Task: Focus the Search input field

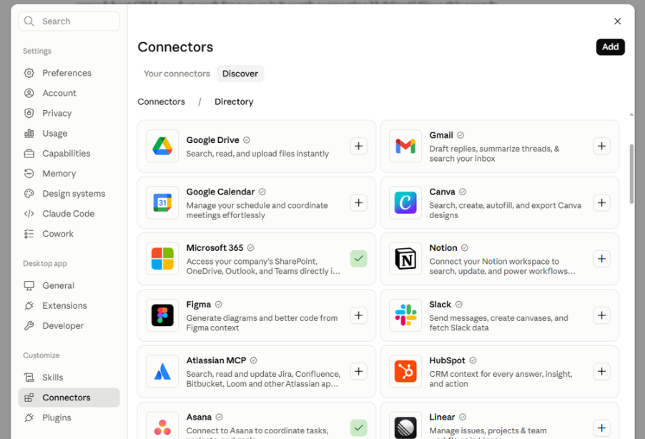Action: (69, 21)
